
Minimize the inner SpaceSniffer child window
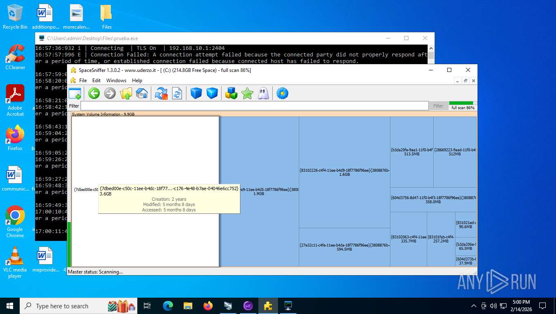point(458,81)
